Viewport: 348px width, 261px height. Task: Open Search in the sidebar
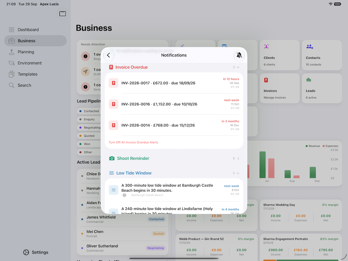35,85
